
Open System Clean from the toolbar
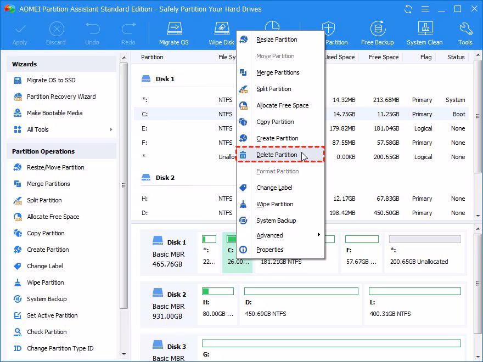[424, 33]
